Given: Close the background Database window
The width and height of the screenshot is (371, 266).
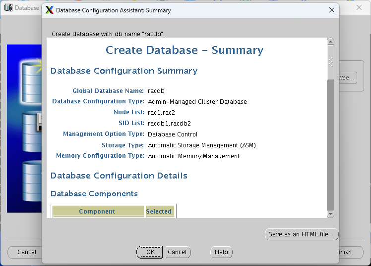Looking at the screenshot, I should pos(359,7).
